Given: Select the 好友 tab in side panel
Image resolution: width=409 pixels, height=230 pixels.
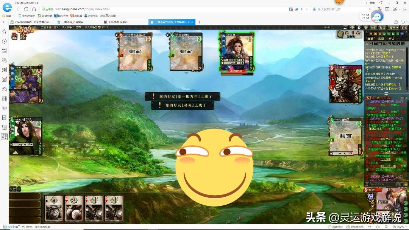Looking at the screenshot, I should coord(392,39).
